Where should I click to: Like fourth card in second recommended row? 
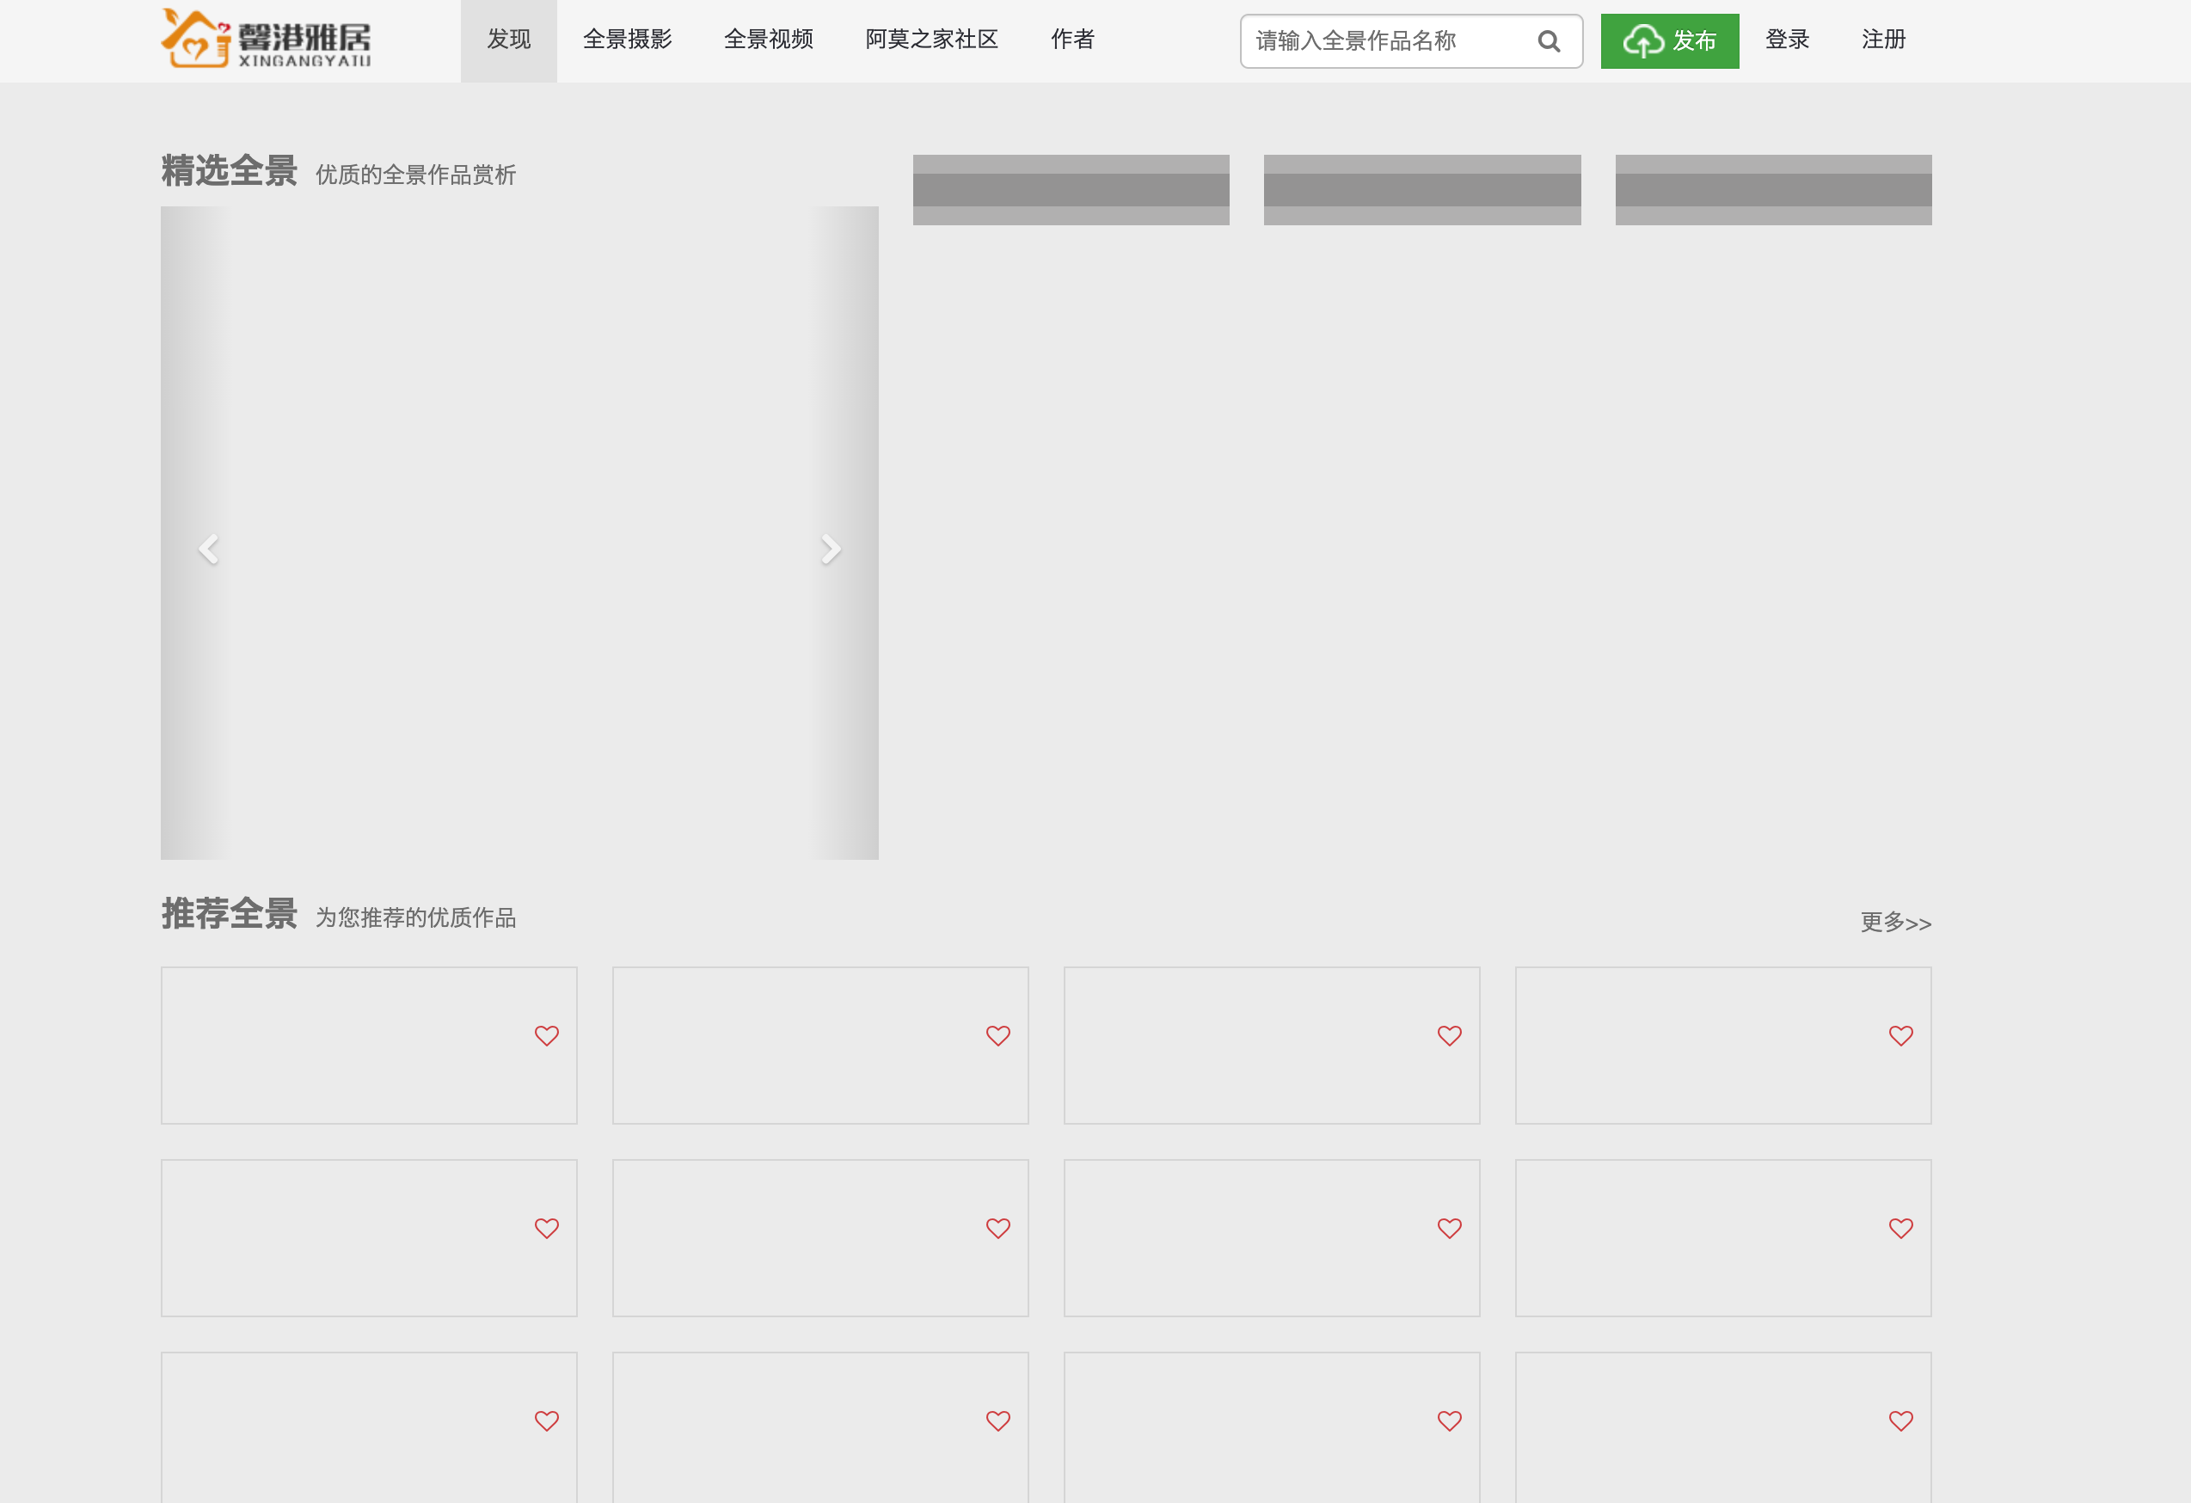pyautogui.click(x=1901, y=1228)
